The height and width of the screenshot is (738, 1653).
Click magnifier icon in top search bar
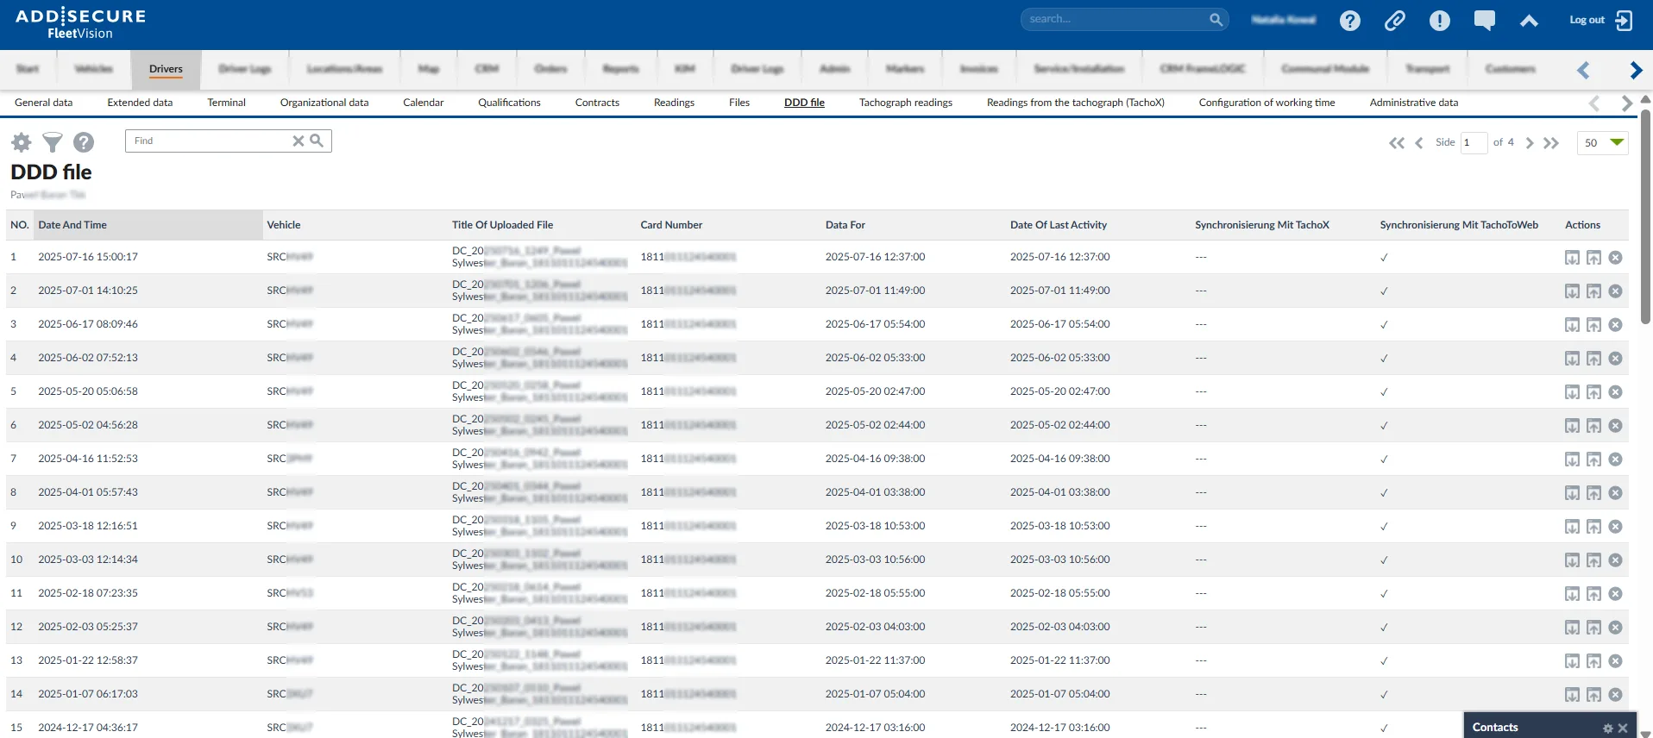click(x=1216, y=19)
